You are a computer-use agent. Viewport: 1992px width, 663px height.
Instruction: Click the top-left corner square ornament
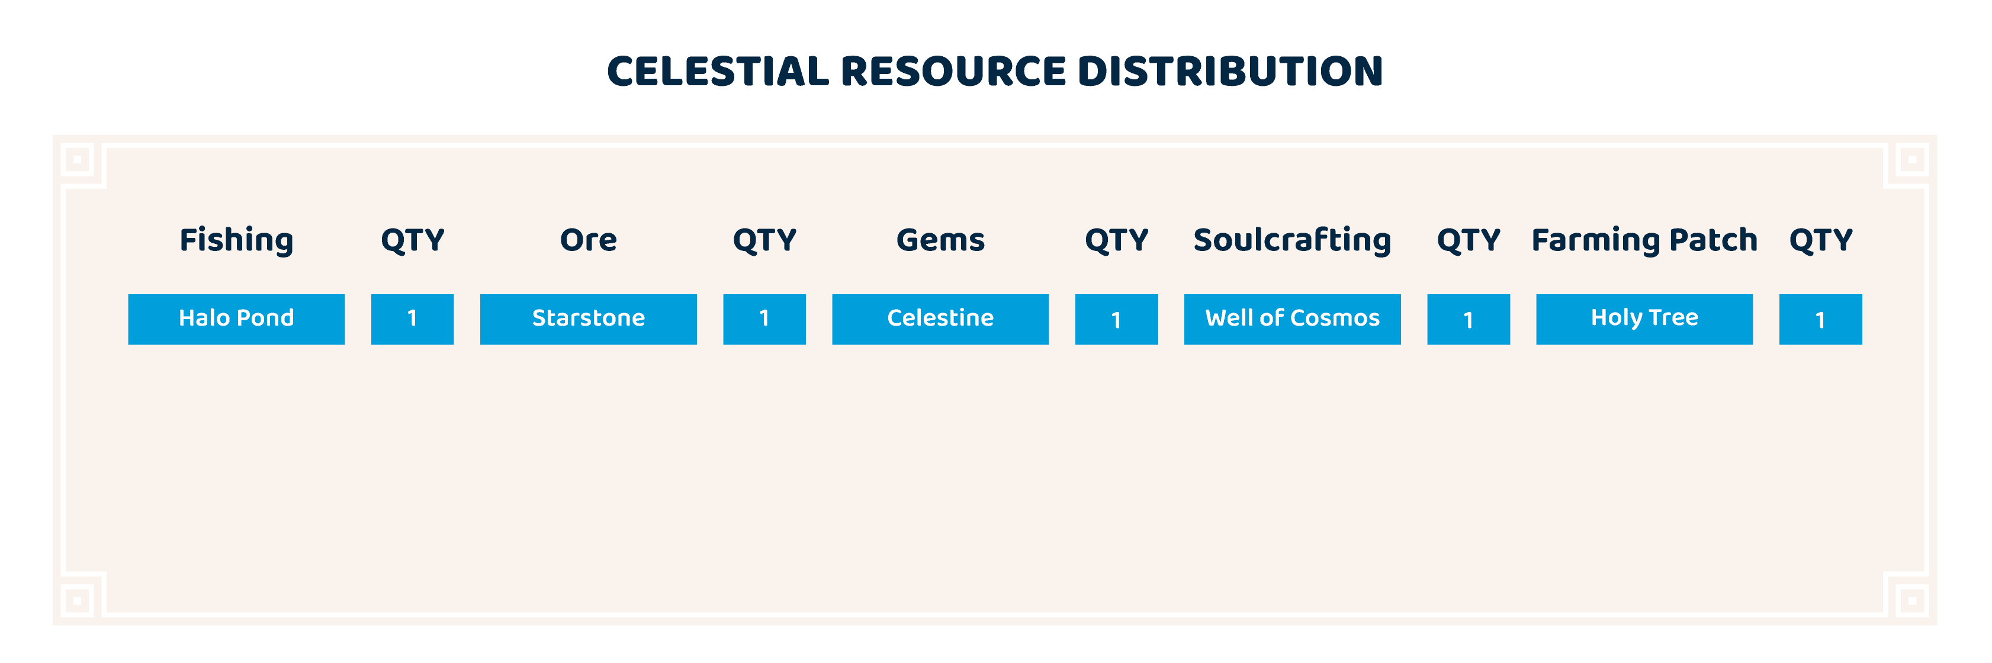coord(78,160)
